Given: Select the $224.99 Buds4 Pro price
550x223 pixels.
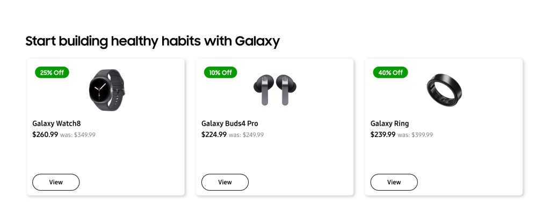Looking at the screenshot, I should 214,134.
